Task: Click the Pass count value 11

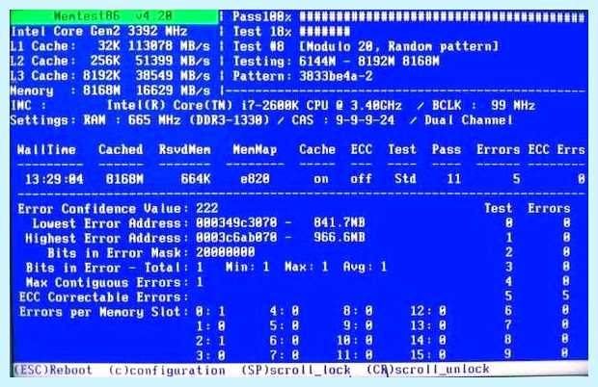Action: [x=453, y=179]
